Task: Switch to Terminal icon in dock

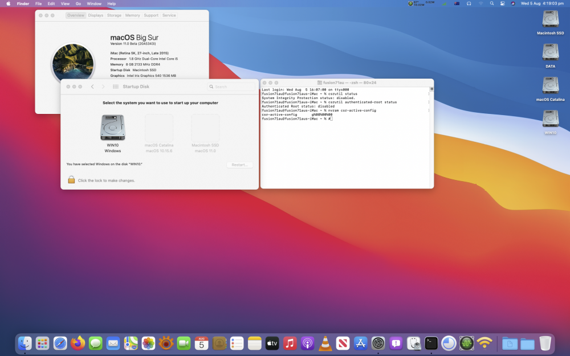Action: [431, 343]
